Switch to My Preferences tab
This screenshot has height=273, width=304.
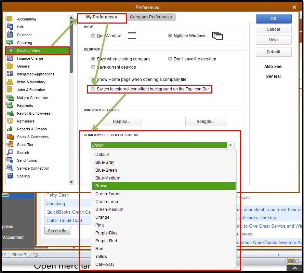102,17
